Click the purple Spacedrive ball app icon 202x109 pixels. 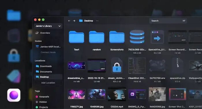tap(14, 95)
